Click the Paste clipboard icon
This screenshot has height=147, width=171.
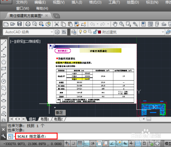pos(70,24)
